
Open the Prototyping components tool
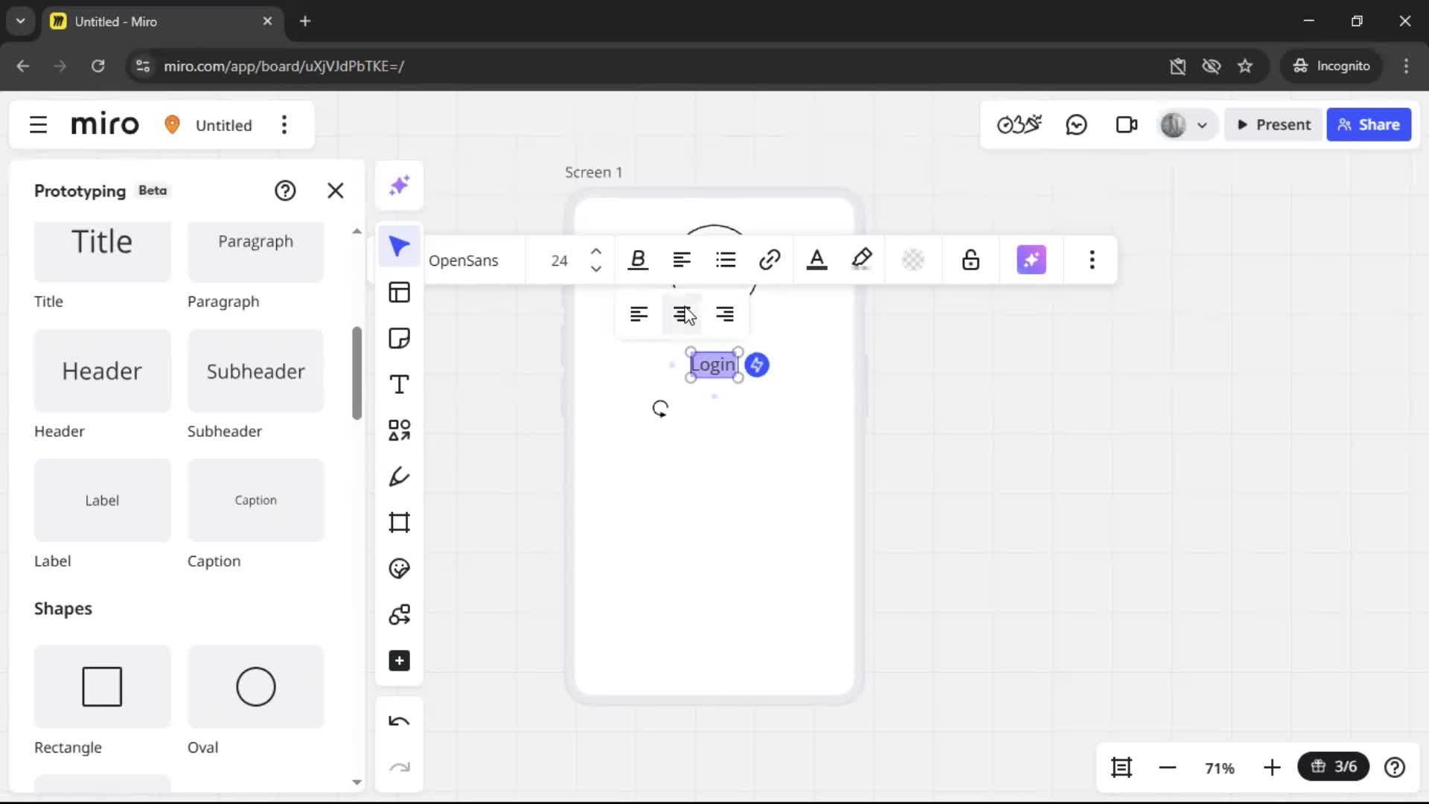400,615
